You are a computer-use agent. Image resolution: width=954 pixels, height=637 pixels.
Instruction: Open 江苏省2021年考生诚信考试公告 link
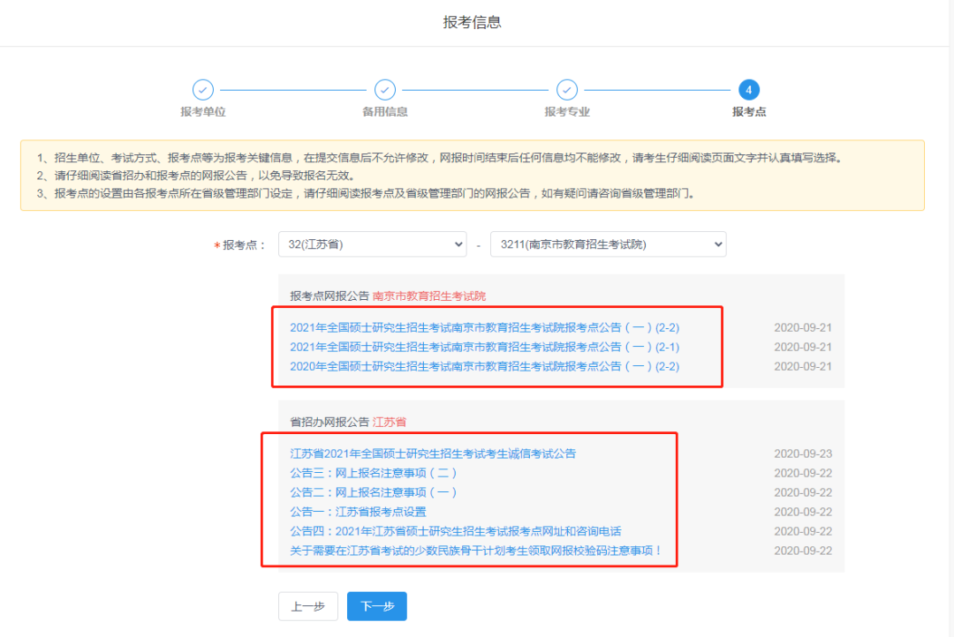coord(433,453)
